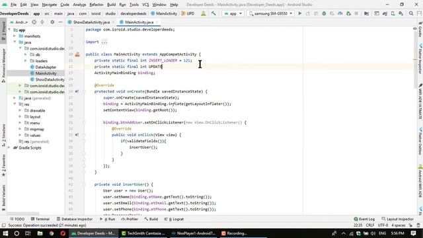The image size is (423, 238).
Task: Click the Profile app gauge icon
Action: pyautogui.click(x=340, y=13)
